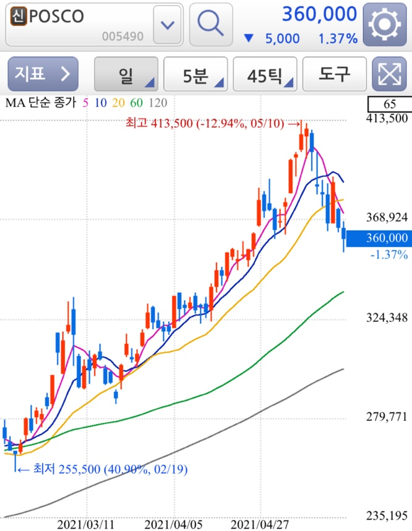Screen dimensions: 412x531
Task: Click the 368,924 axis label
Action: pos(387,217)
